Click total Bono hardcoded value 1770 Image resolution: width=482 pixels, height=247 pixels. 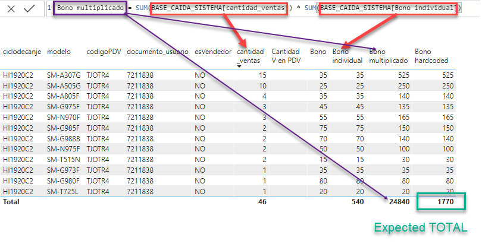pyautogui.click(x=446, y=202)
